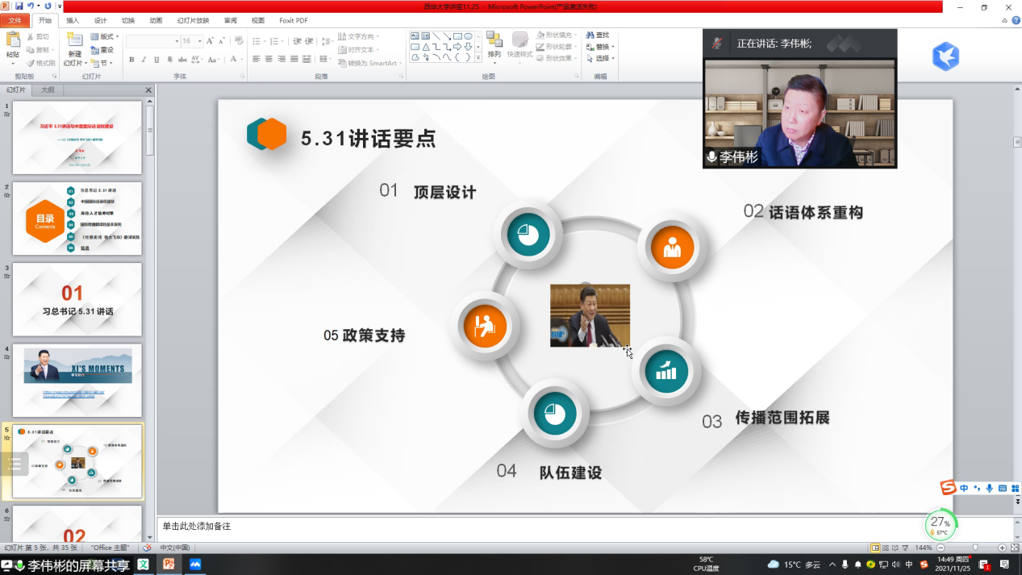1022x575 pixels.
Task: Open the Insert (插入) ribbon tab
Action: 73,20
